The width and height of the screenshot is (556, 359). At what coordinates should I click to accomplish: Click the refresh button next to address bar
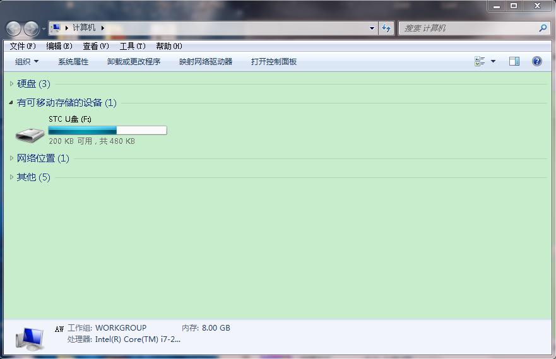pos(386,28)
